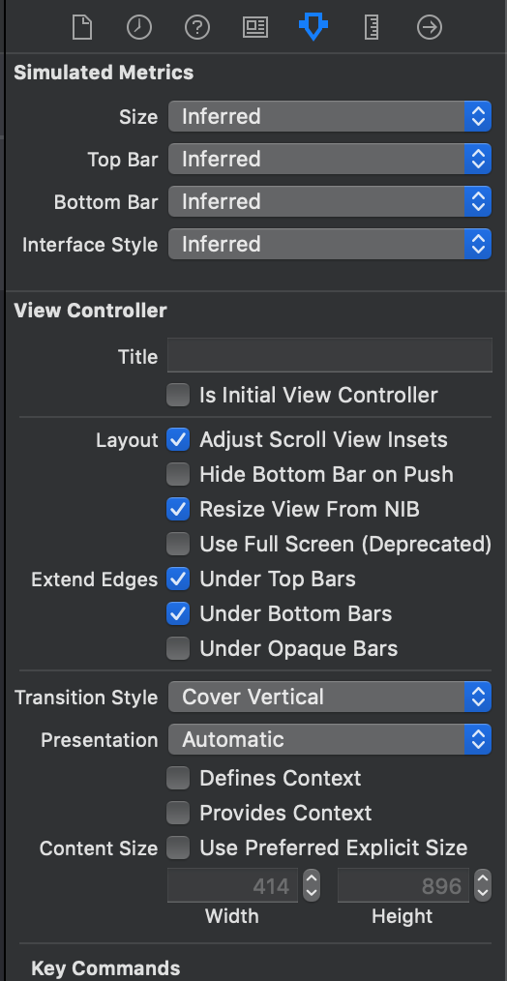Open the Transition Style dropdown

pyautogui.click(x=330, y=697)
